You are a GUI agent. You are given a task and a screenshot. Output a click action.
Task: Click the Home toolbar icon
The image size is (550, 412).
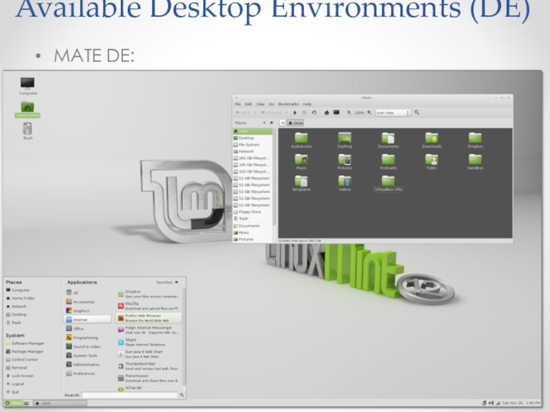(x=327, y=113)
